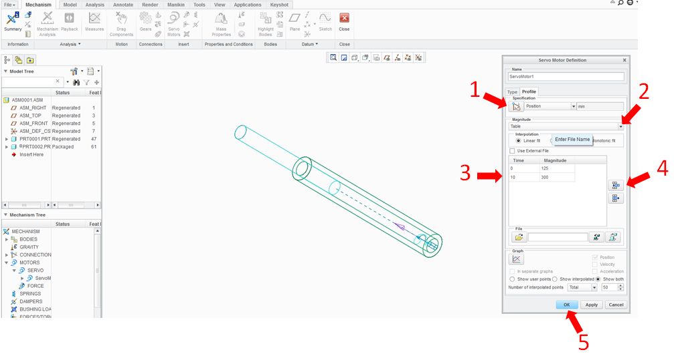Open Mass Properties tool
The image size is (674, 356).
221,23
